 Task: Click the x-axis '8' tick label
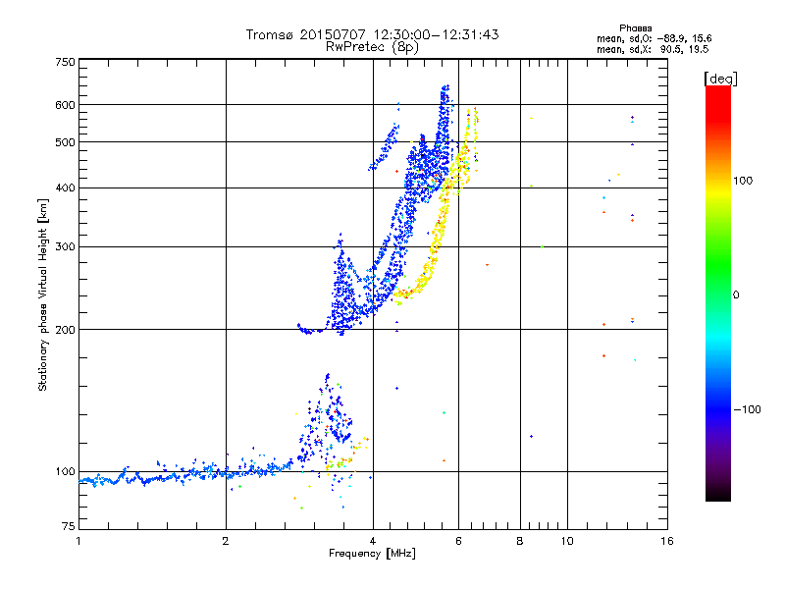[520, 541]
